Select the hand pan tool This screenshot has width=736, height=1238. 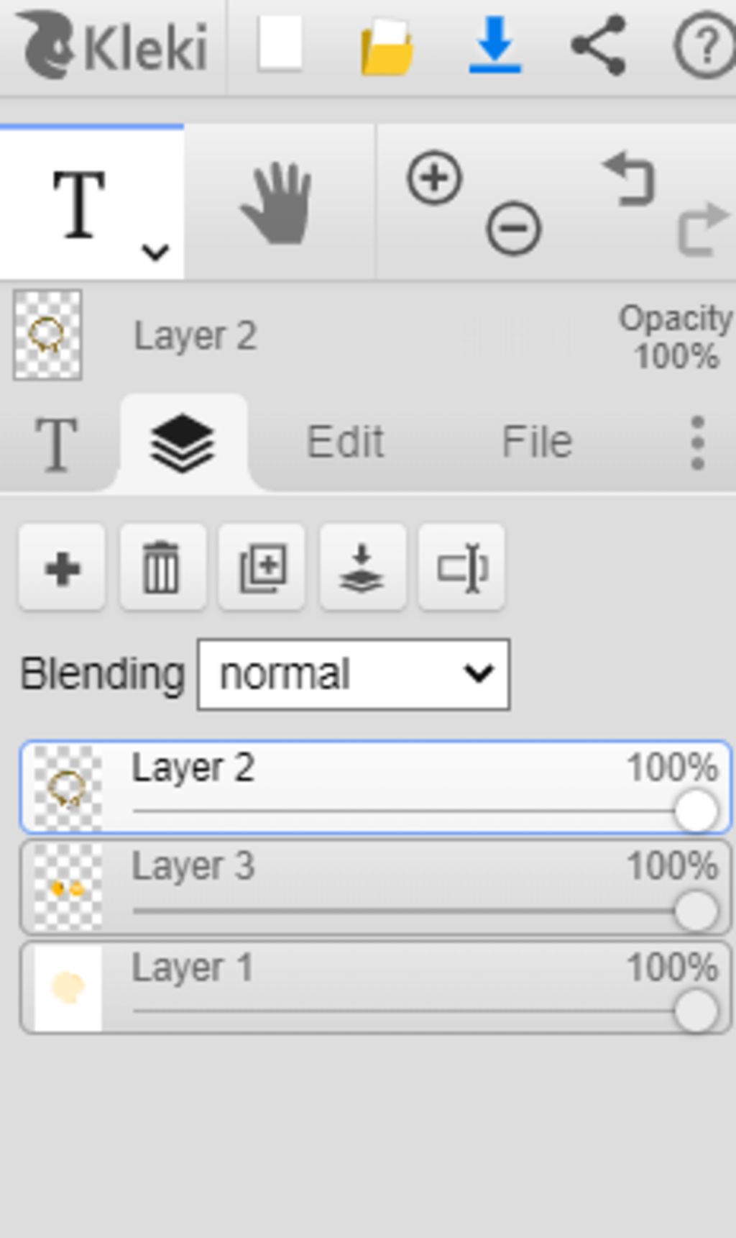[x=277, y=203]
